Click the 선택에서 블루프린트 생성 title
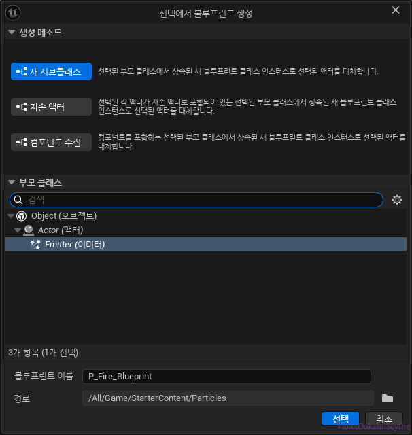Image resolution: width=412 pixels, height=435 pixels. [x=206, y=14]
